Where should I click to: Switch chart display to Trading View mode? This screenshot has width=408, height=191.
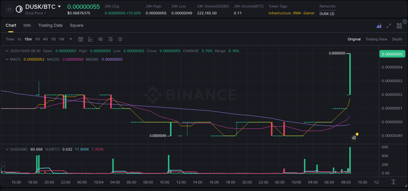click(x=376, y=39)
